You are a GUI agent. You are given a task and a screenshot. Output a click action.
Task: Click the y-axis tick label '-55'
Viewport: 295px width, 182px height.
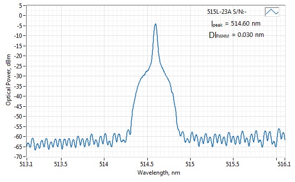(x=18, y=126)
